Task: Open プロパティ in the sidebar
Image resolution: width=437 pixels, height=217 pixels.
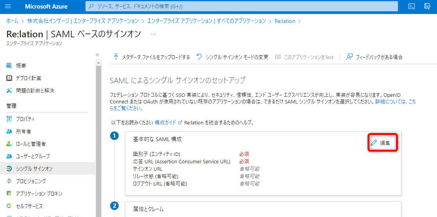Action: [25, 119]
